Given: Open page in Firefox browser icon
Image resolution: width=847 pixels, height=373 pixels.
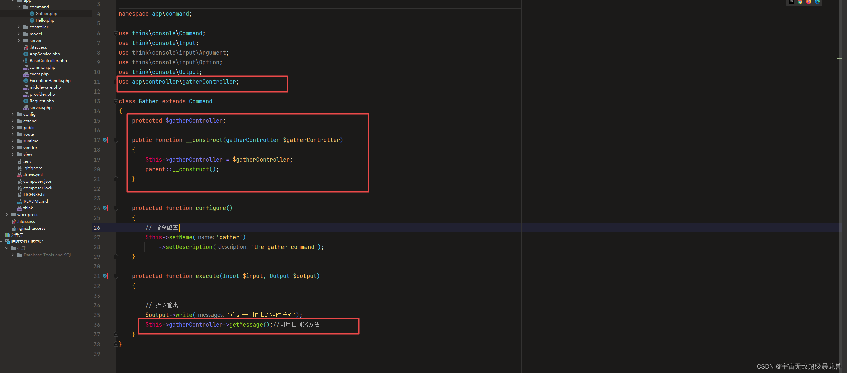Looking at the screenshot, I should (x=809, y=2).
